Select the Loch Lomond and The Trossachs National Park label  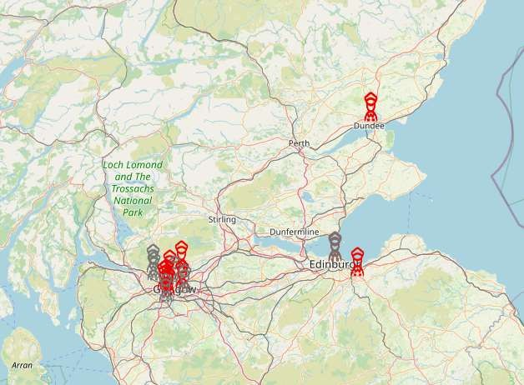pyautogui.click(x=133, y=188)
